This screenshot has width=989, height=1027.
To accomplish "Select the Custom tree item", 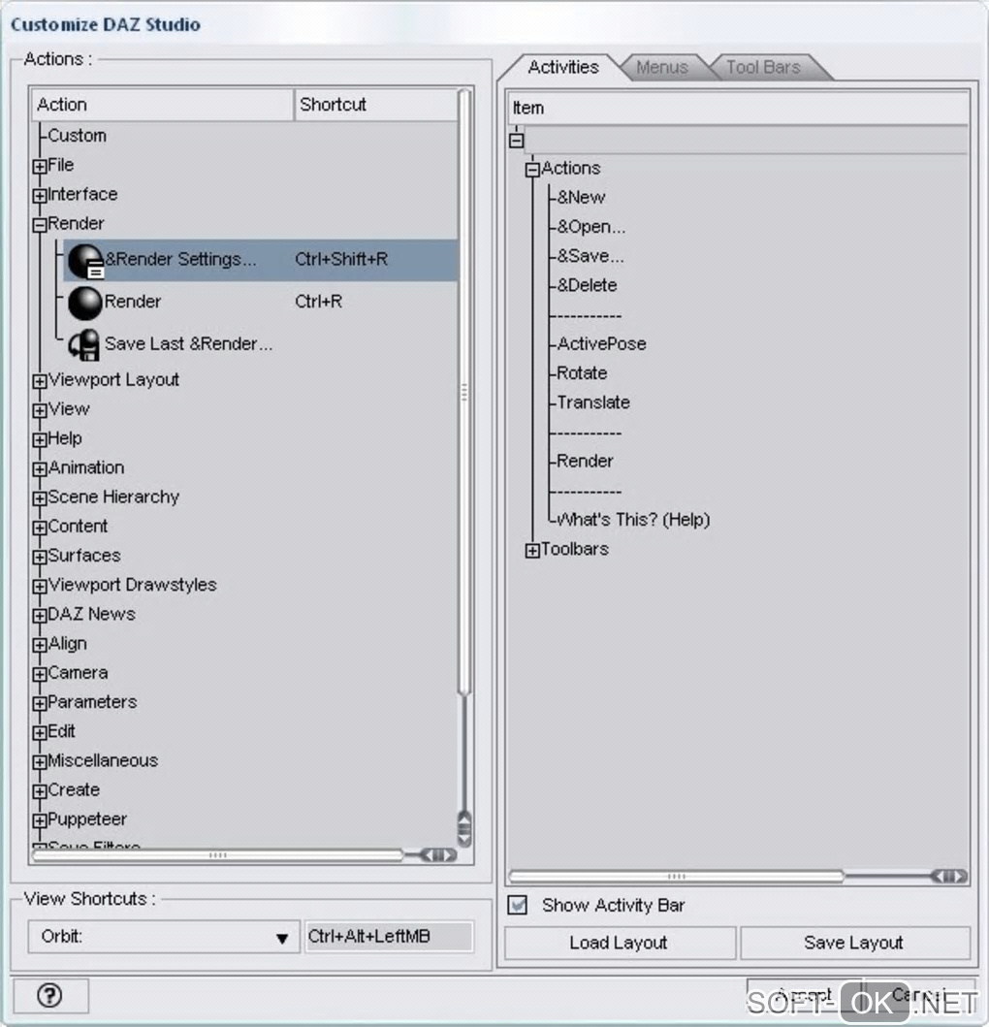I will [77, 136].
